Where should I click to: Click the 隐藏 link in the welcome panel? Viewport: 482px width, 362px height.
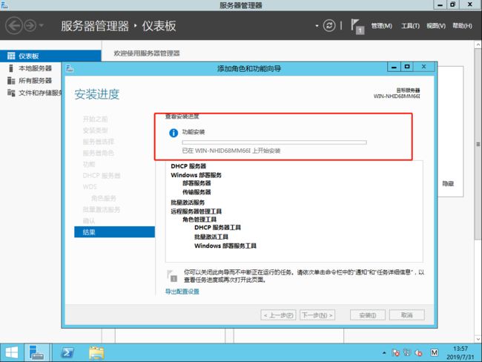tap(448, 184)
